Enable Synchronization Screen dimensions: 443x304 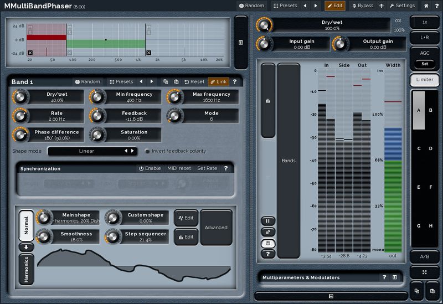[x=150, y=168]
